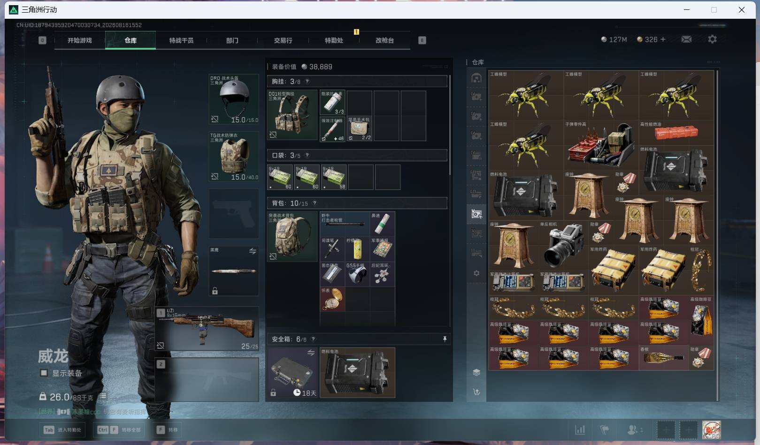Go to the 部门 tab

click(x=232, y=40)
